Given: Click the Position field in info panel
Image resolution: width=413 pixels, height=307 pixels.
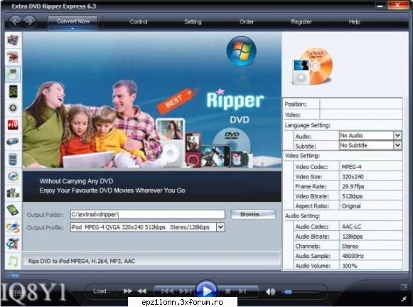Looking at the screenshot, I should click(x=361, y=104).
